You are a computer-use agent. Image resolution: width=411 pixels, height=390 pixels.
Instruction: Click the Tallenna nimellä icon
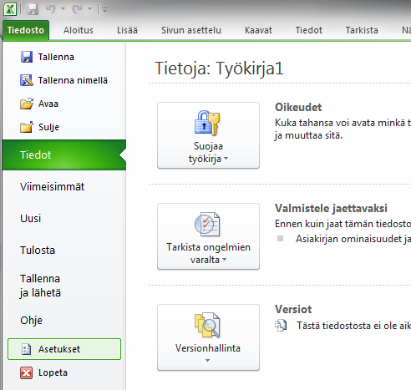coord(27,80)
